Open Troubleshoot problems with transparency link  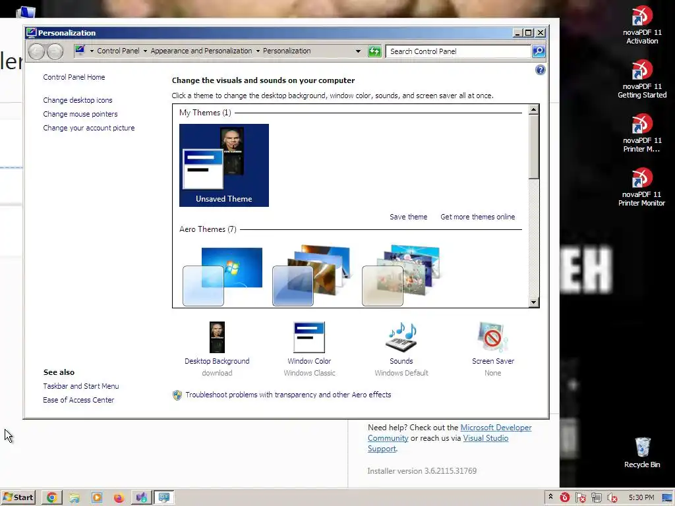tap(288, 395)
